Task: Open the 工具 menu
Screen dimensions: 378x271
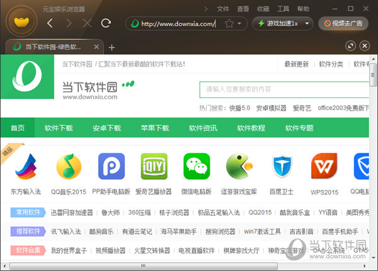Action: pyautogui.click(x=283, y=9)
